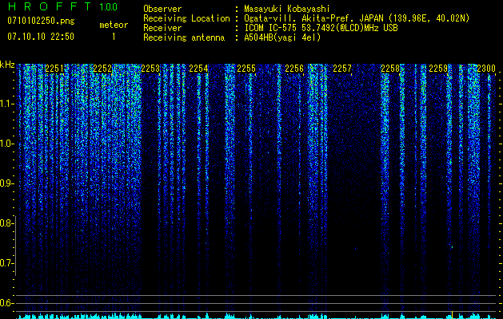
Task: Click the 2255 time marker
Action: point(246,69)
